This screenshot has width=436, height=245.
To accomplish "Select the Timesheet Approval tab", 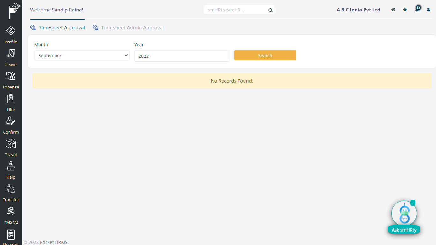I will [61, 28].
